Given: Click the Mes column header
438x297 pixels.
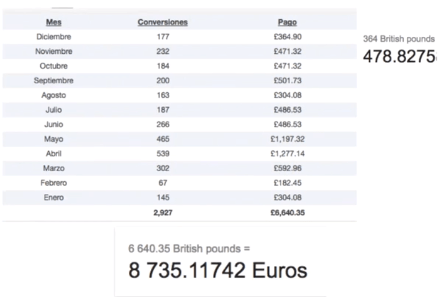Looking at the screenshot, I should [x=54, y=22].
